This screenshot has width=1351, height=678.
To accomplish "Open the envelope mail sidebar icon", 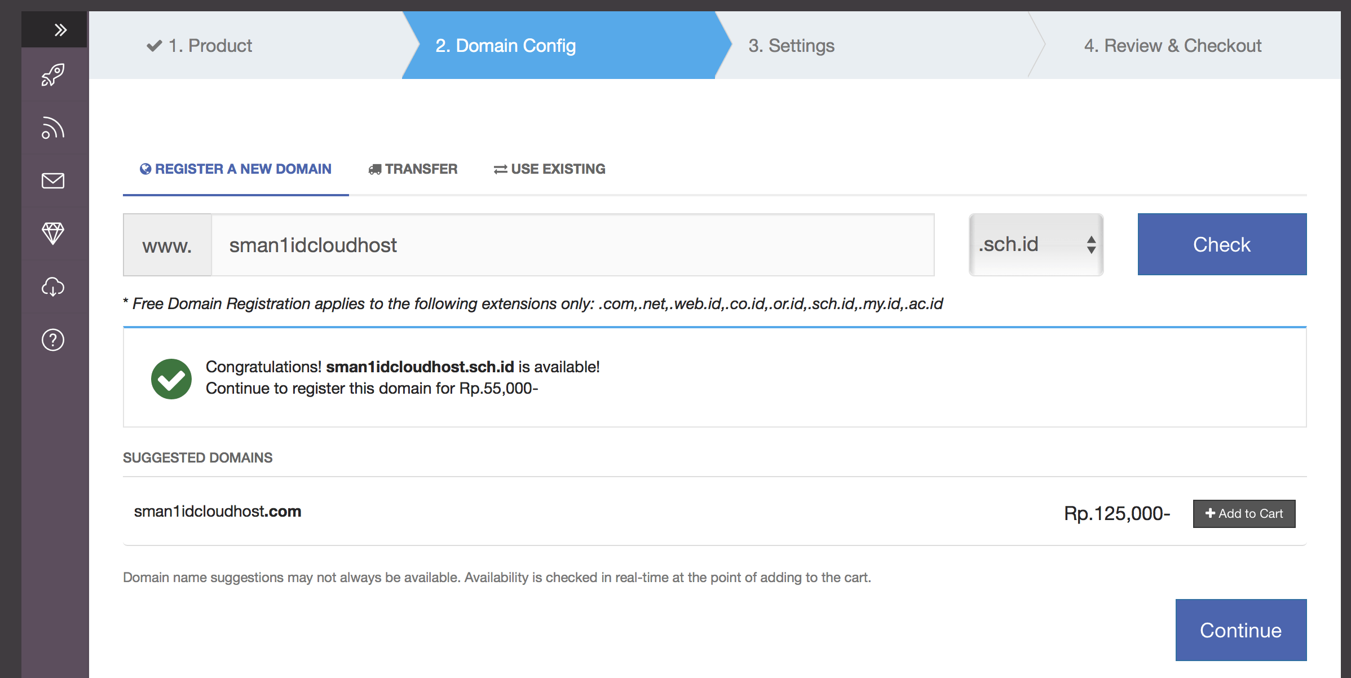I will click(x=53, y=180).
